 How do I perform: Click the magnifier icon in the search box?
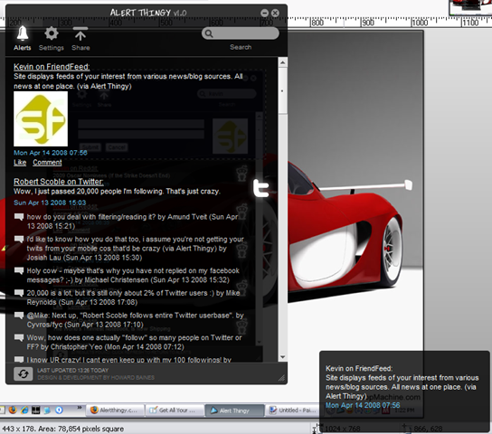209,33
